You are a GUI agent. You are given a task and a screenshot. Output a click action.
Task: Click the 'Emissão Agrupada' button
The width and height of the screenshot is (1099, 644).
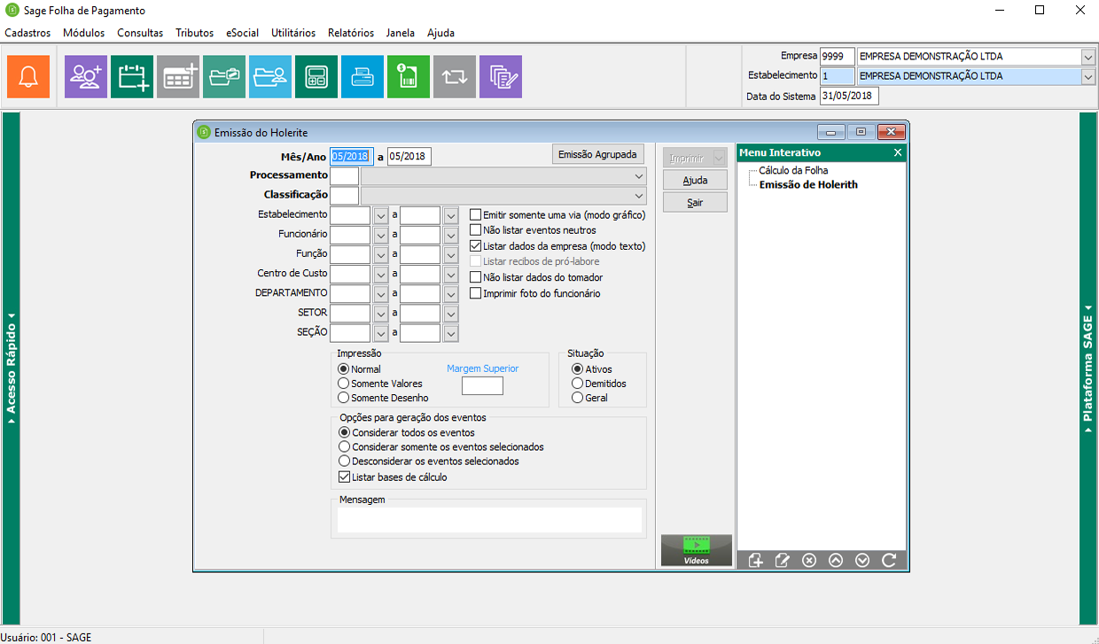(597, 155)
